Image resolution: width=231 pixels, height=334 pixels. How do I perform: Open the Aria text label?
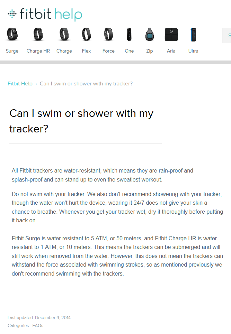pos(171,51)
